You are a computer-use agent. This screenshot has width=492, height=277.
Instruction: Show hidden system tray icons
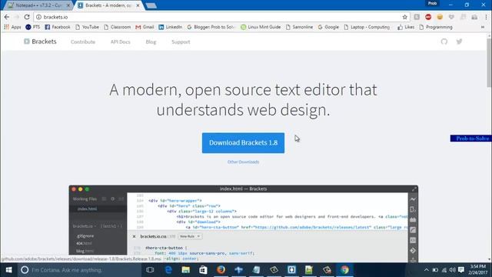point(426,270)
